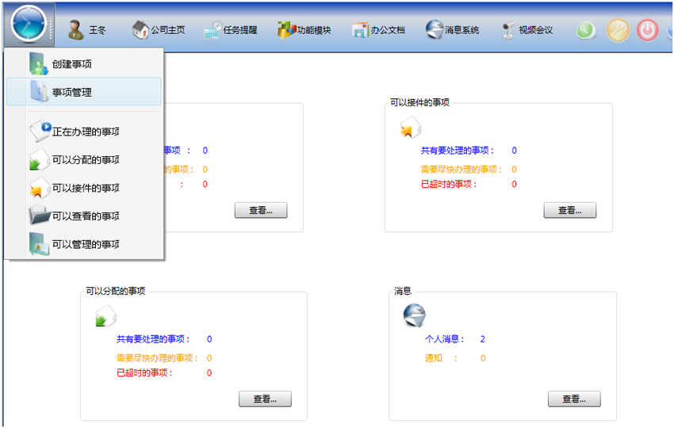Launch 视频会议 video conference
674x428 pixels.
coord(527,30)
